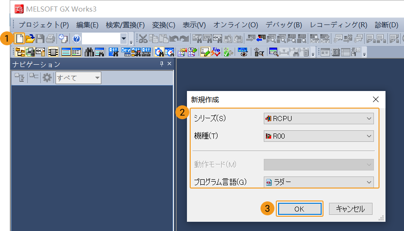Click the Write to PLC icon
This screenshot has height=231, width=404.
250,39
